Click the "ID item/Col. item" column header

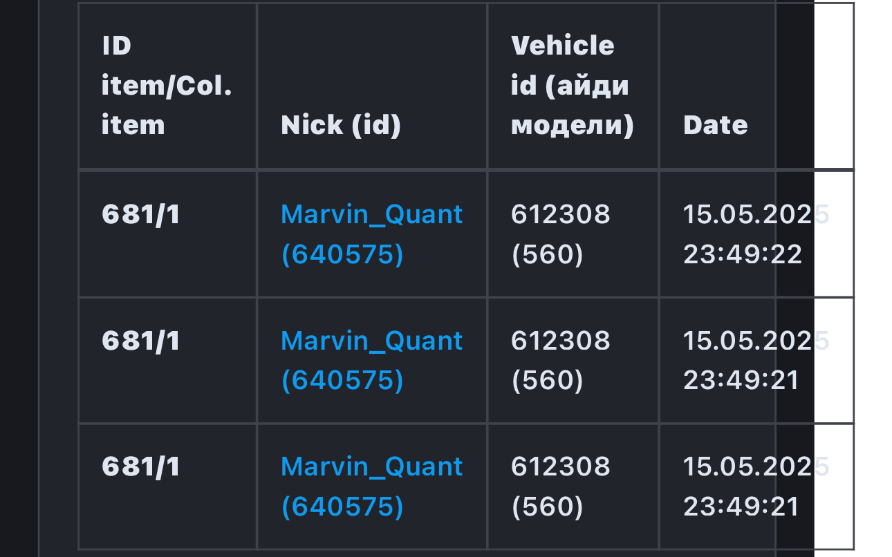click(x=167, y=86)
